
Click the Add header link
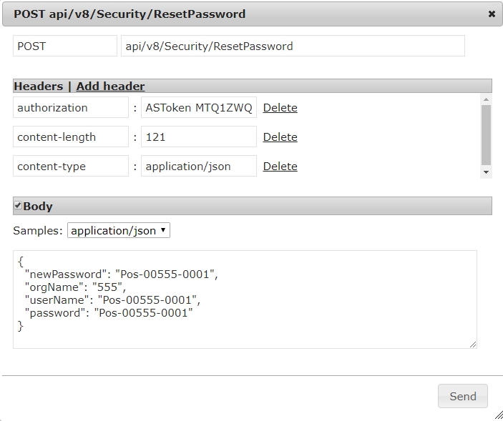[110, 86]
